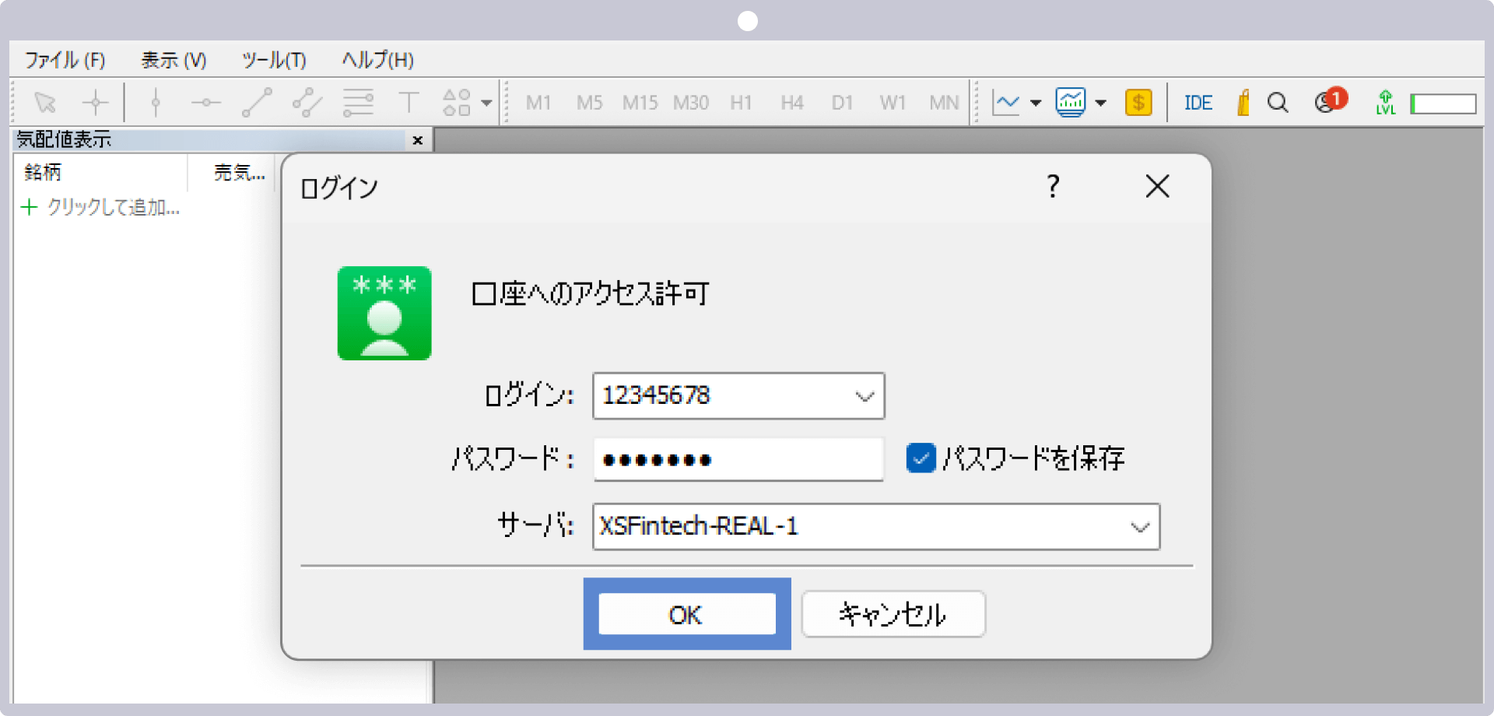Open the 表示 (V) menu
This screenshot has height=716, width=1494.
(174, 60)
